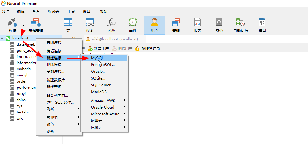
Task: Open the 连接 dropdown arrow
Action: click(23, 25)
